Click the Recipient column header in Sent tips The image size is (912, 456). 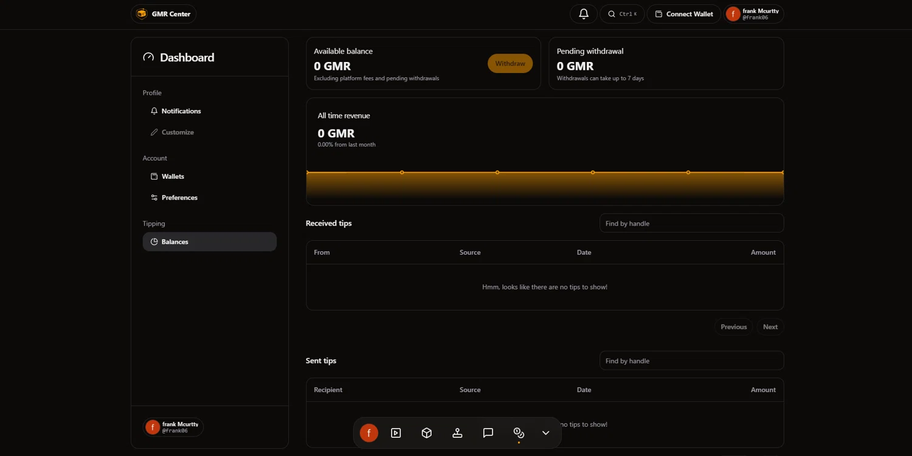click(x=328, y=390)
